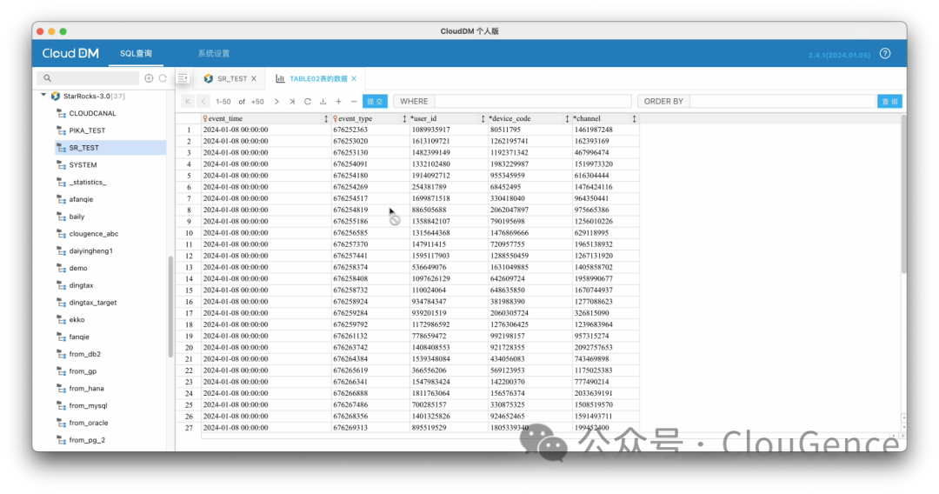Select demo database in tree
This screenshot has width=939, height=494.
click(78, 268)
